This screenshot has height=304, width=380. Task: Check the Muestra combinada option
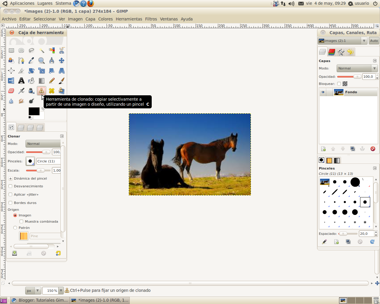[21, 221]
